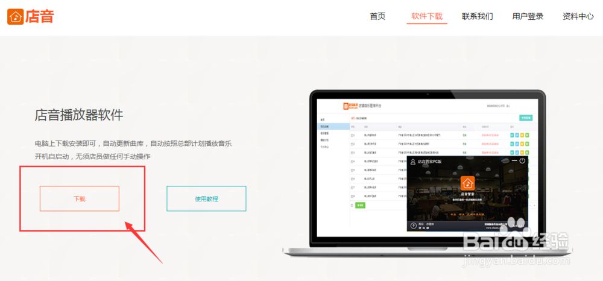Click the laptop product screenshot image
603x281 pixels.
[x=428, y=173]
